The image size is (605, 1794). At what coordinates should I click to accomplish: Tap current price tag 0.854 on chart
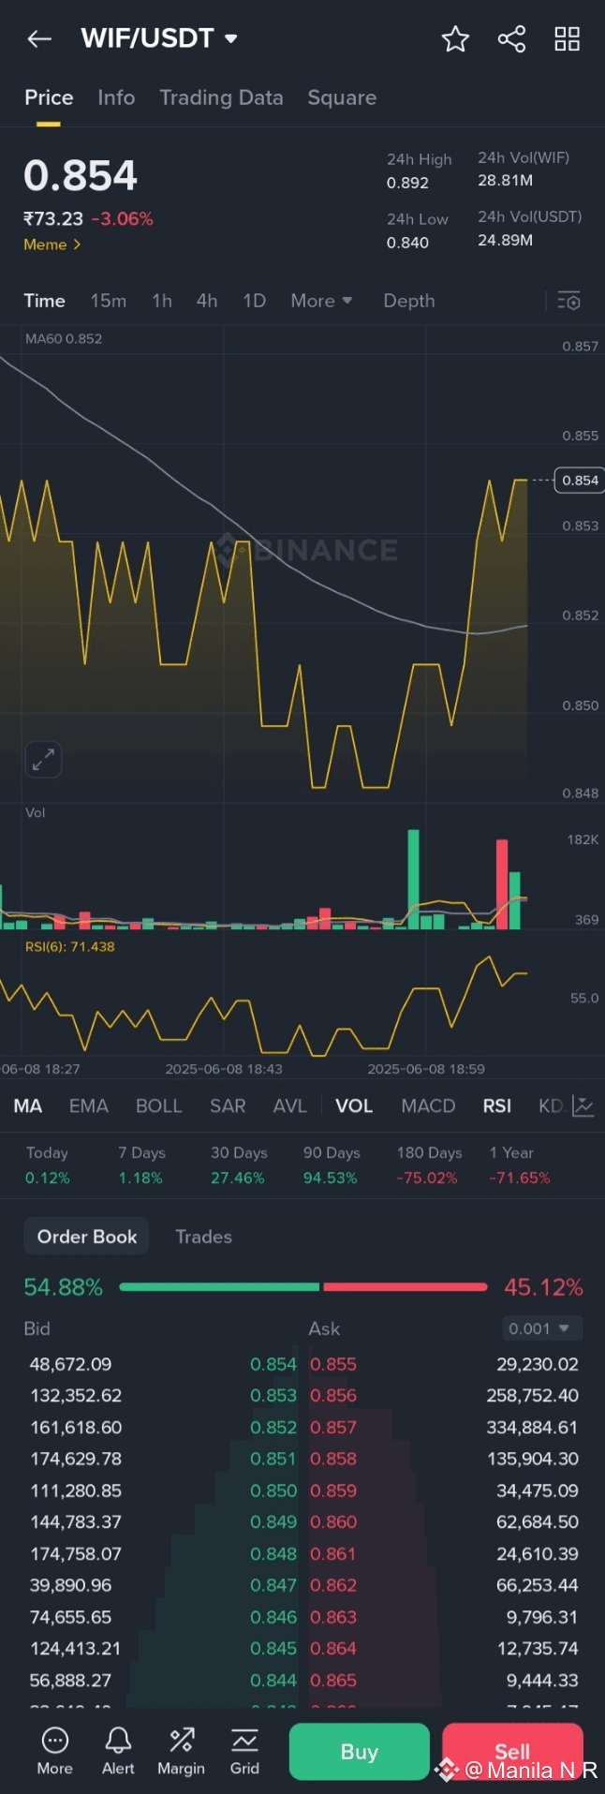[x=580, y=481]
